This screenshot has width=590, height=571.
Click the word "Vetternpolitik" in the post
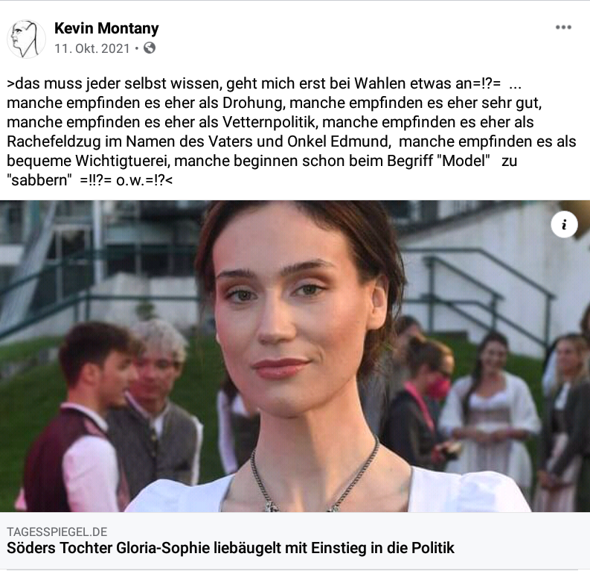[268, 122]
